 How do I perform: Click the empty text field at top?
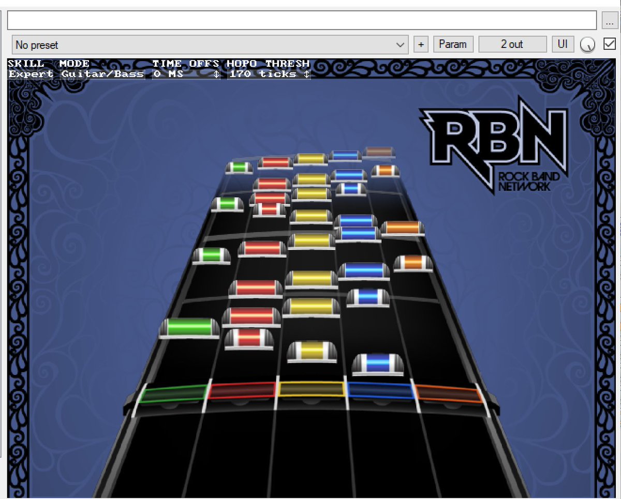point(302,20)
